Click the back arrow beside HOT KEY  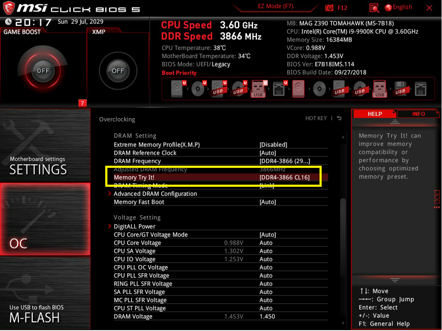[339, 118]
